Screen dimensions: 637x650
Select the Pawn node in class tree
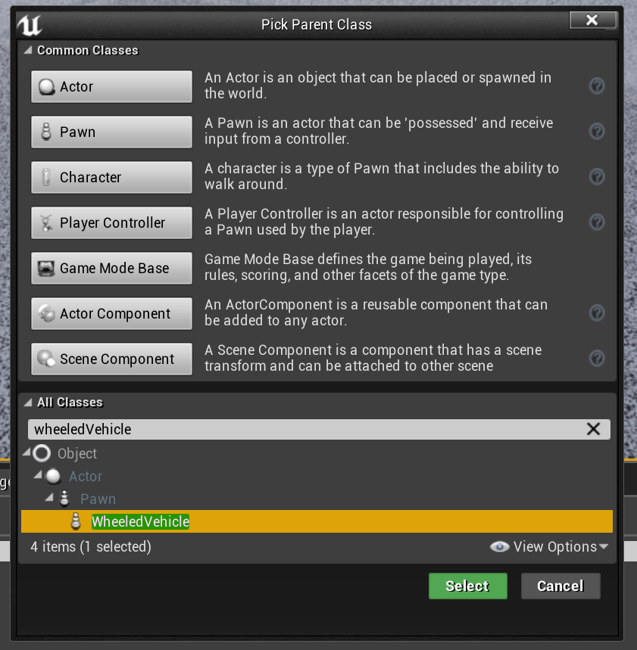point(98,499)
